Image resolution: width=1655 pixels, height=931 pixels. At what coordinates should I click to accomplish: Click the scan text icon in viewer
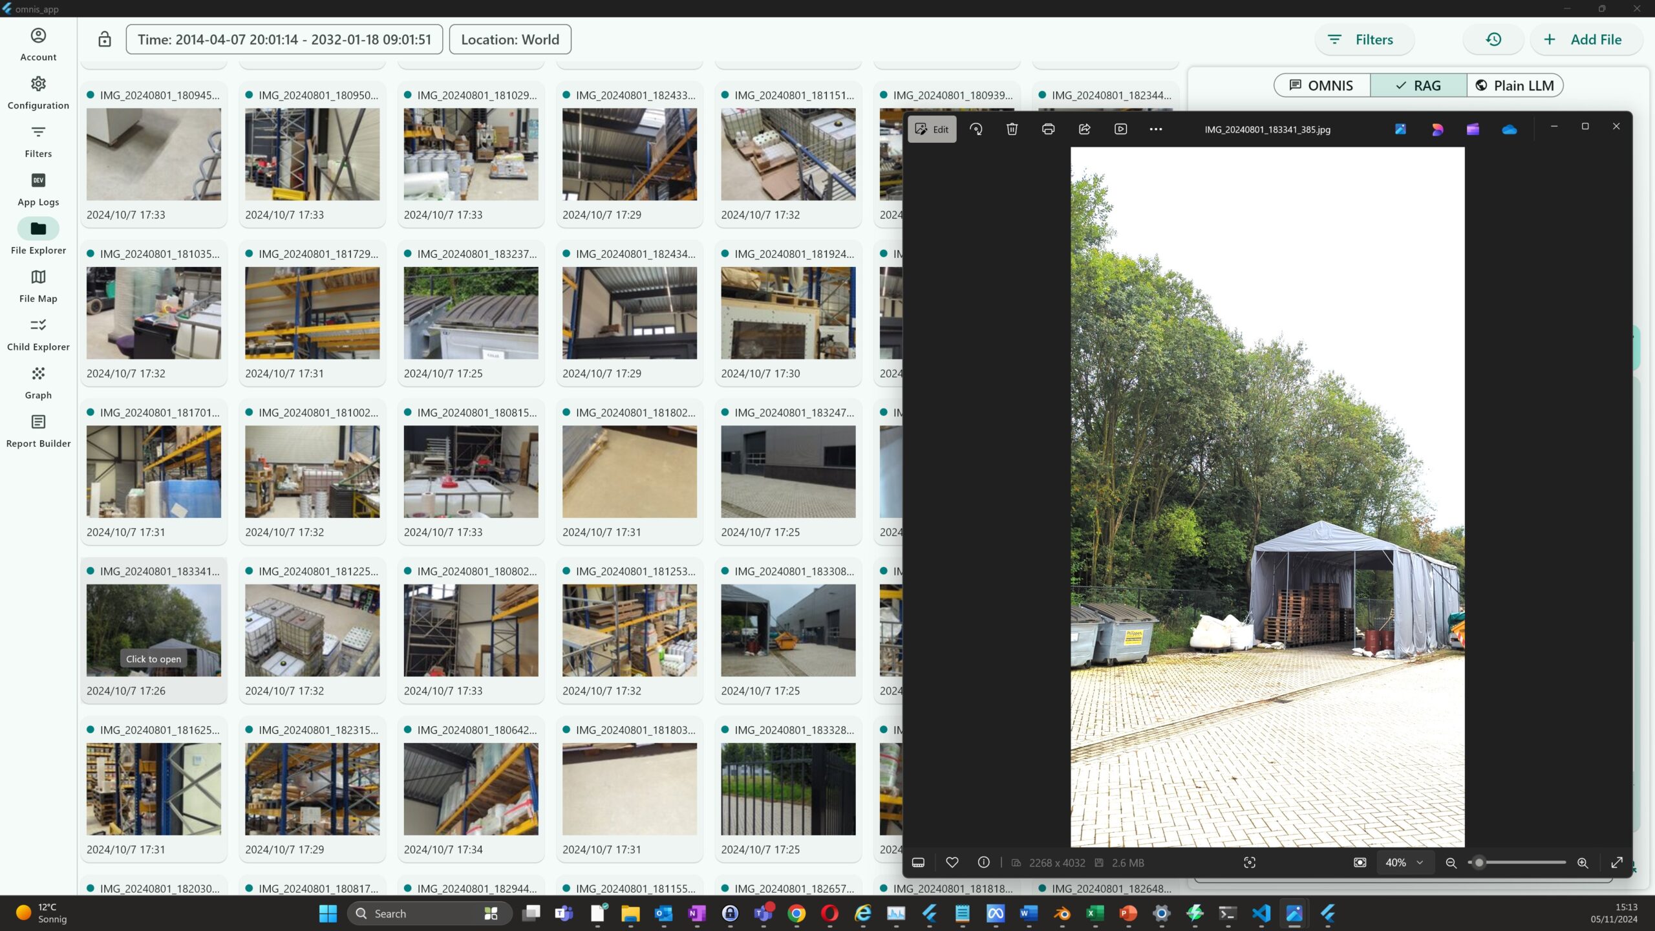pyautogui.click(x=1250, y=862)
